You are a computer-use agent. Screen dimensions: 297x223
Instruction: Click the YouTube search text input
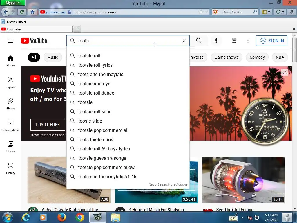(128, 41)
